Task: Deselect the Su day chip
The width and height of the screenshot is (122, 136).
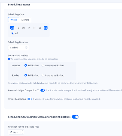Action: coord(45,28)
